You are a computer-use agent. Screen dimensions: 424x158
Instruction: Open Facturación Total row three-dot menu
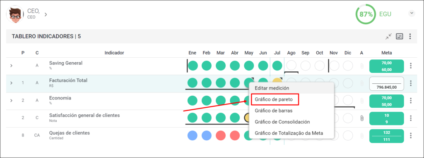pos(411,83)
